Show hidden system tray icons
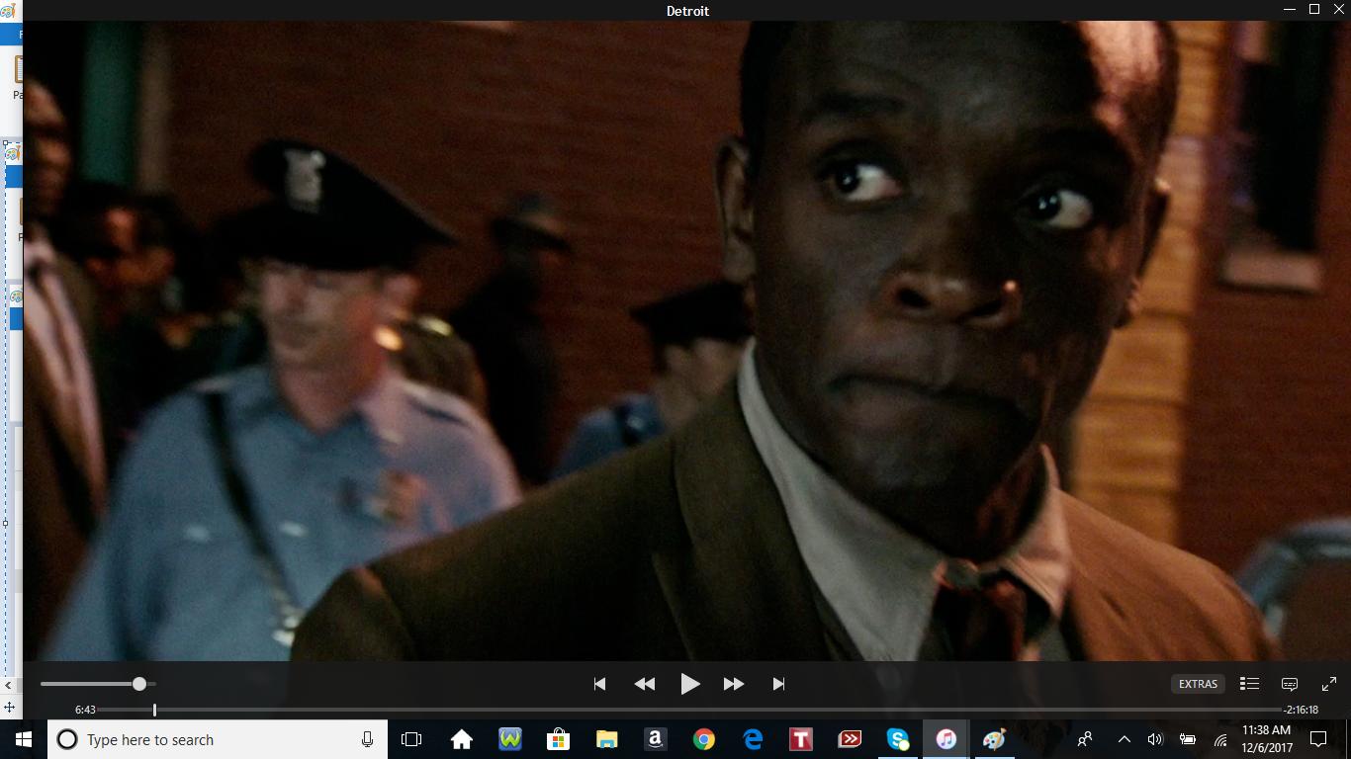This screenshot has height=759, width=1351. tap(1124, 739)
